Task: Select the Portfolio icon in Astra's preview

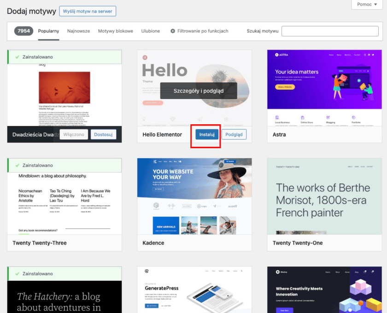Action: (x=353, y=117)
